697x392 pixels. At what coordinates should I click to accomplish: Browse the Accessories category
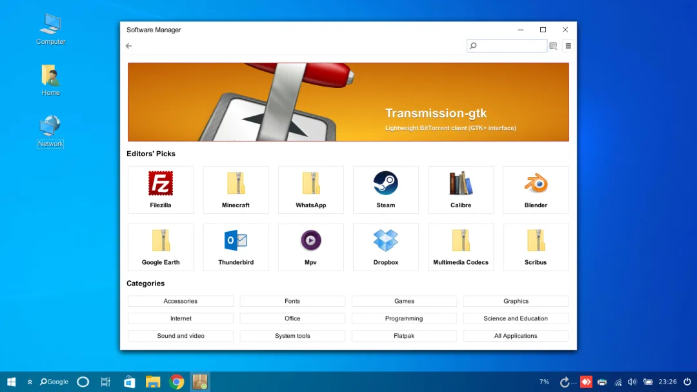[x=181, y=301]
